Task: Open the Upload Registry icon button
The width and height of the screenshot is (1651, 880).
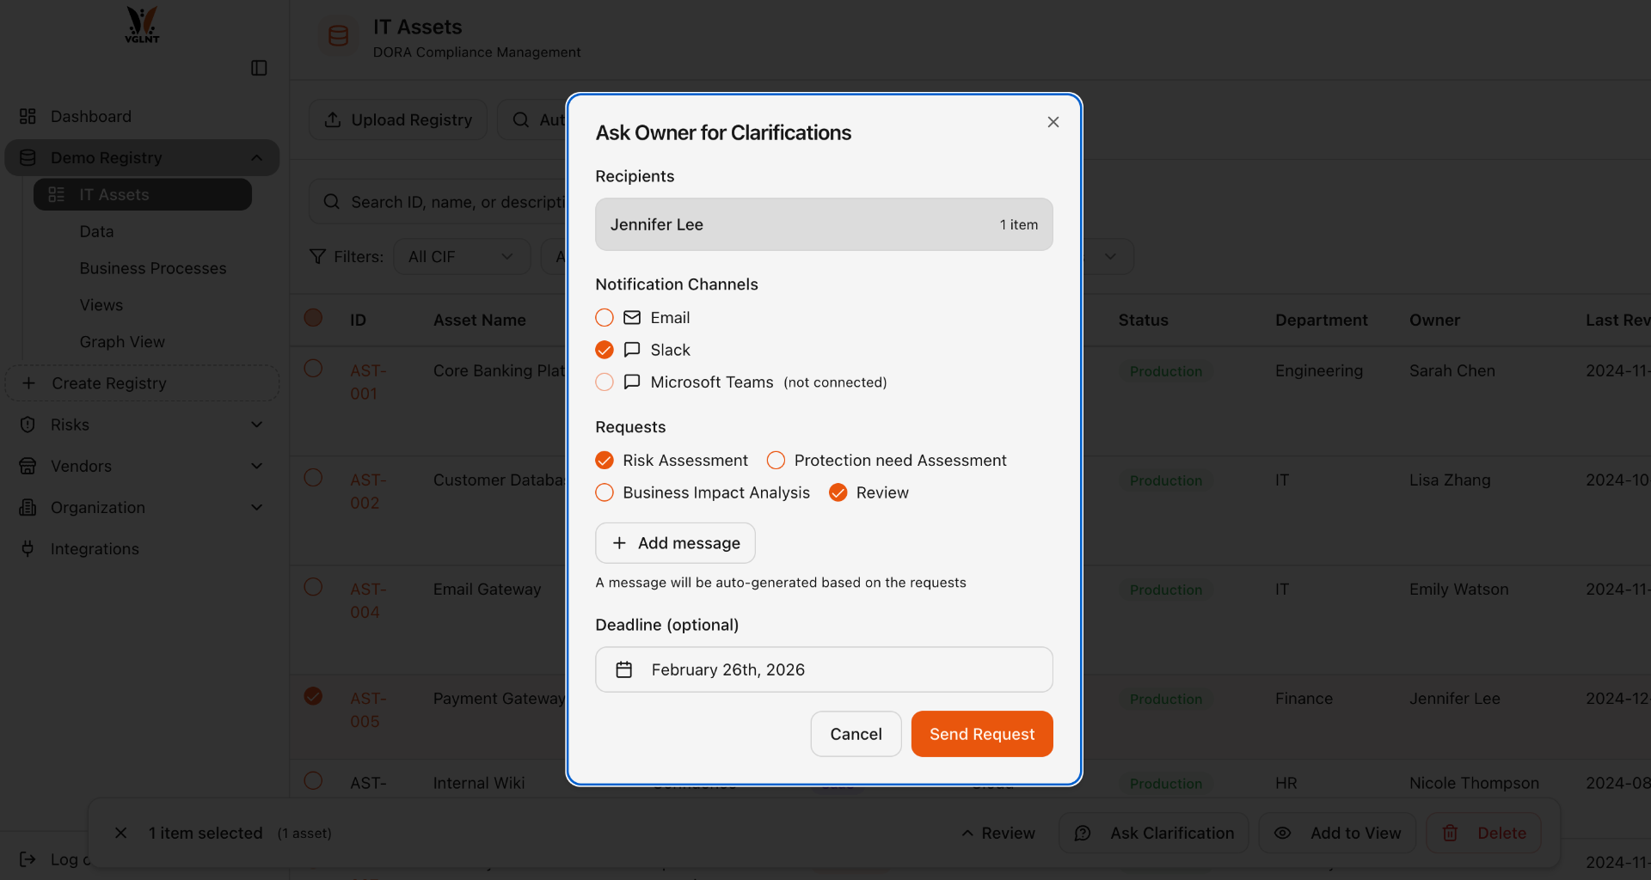Action: pyautogui.click(x=334, y=119)
